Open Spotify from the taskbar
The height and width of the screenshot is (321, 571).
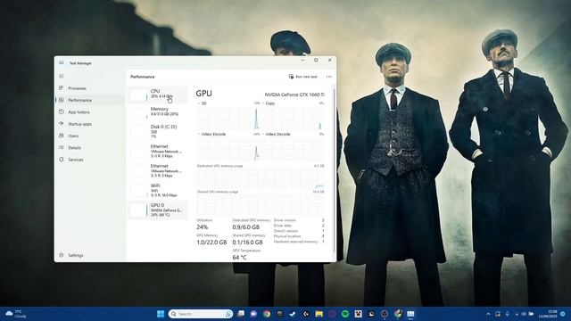coord(345,314)
